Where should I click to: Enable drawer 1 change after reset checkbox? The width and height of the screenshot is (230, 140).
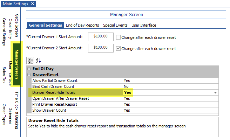click(119, 37)
